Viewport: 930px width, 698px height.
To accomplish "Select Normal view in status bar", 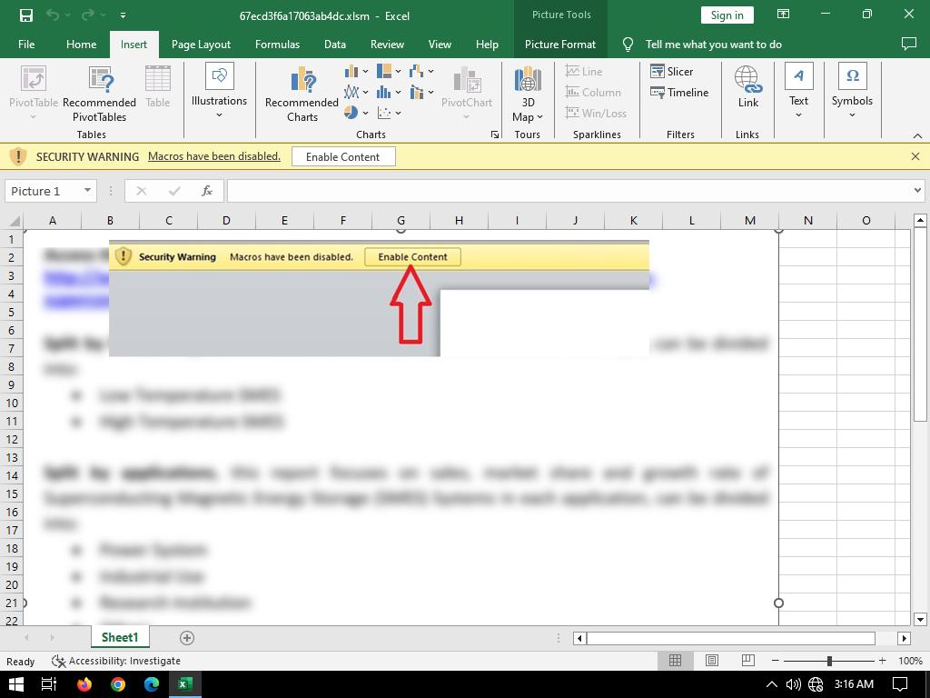I will (x=675, y=661).
